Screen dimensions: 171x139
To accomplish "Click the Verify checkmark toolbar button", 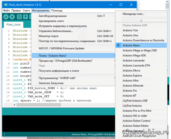I will click(x=6, y=17).
